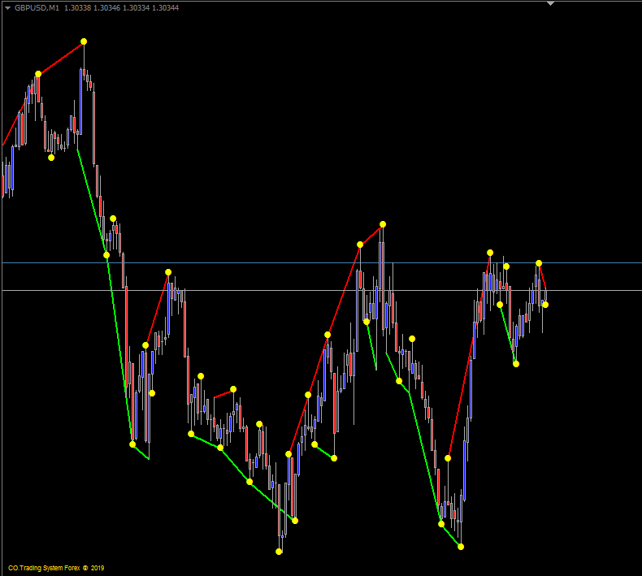Select yellow dot at the second lowest trough
The image size is (642, 576).
(x=461, y=547)
